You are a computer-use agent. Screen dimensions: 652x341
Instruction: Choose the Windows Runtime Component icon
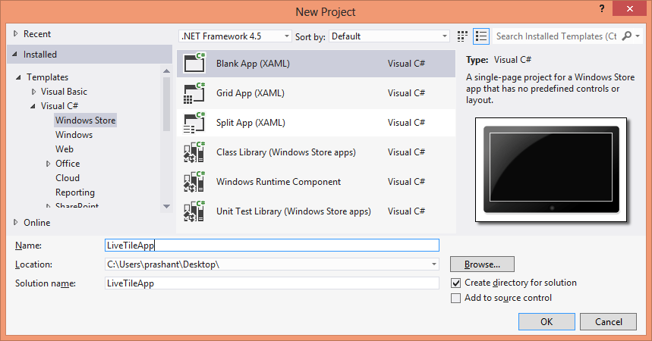(194, 182)
